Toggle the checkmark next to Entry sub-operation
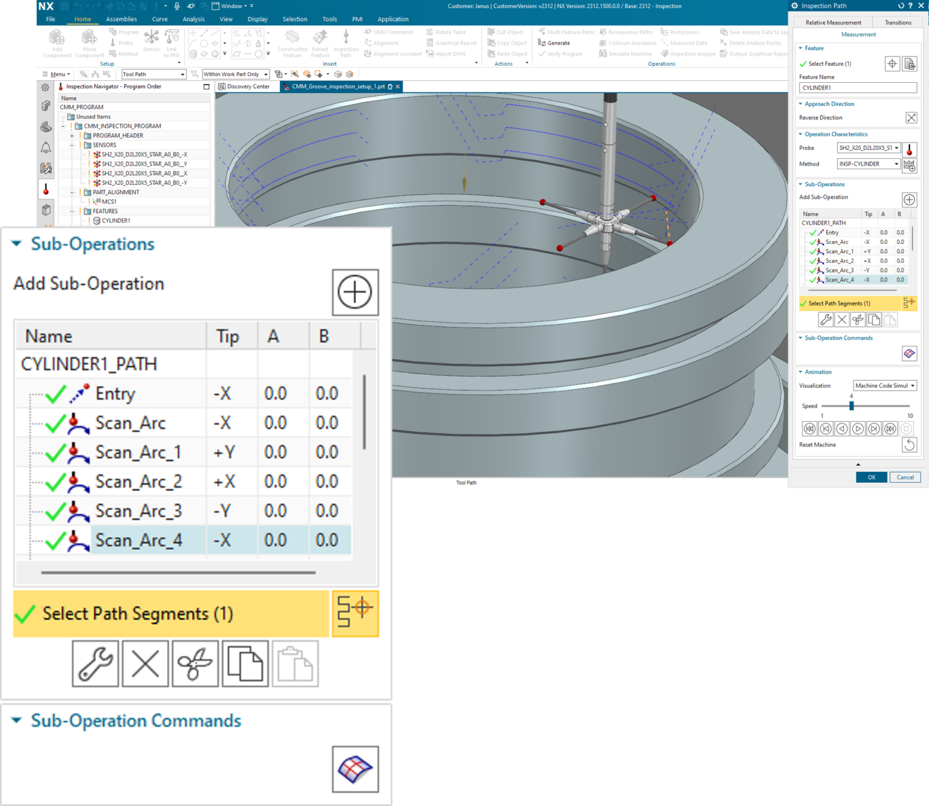 (54, 393)
